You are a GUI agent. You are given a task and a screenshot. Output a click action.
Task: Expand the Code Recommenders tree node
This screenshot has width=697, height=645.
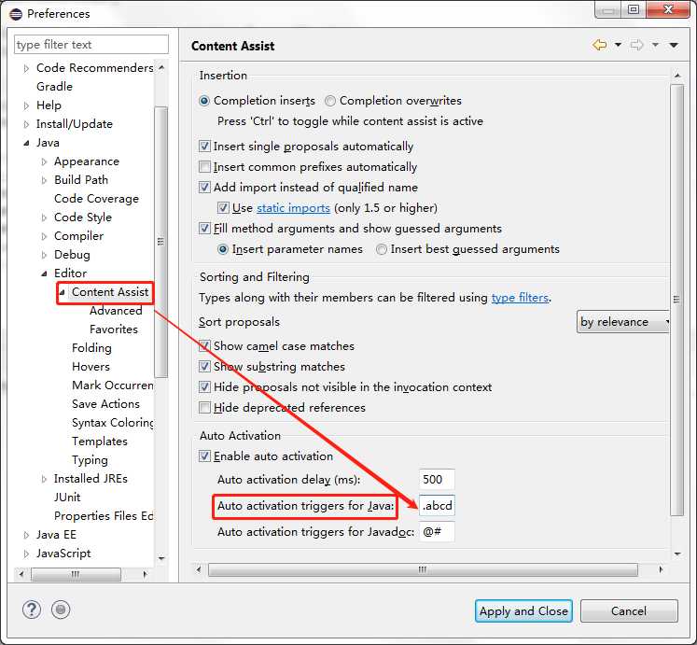(26, 68)
